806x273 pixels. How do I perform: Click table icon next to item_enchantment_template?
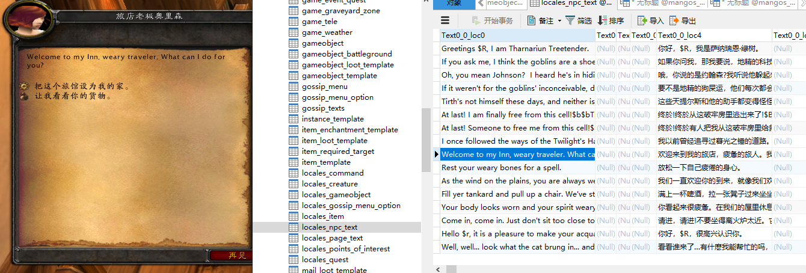point(294,130)
